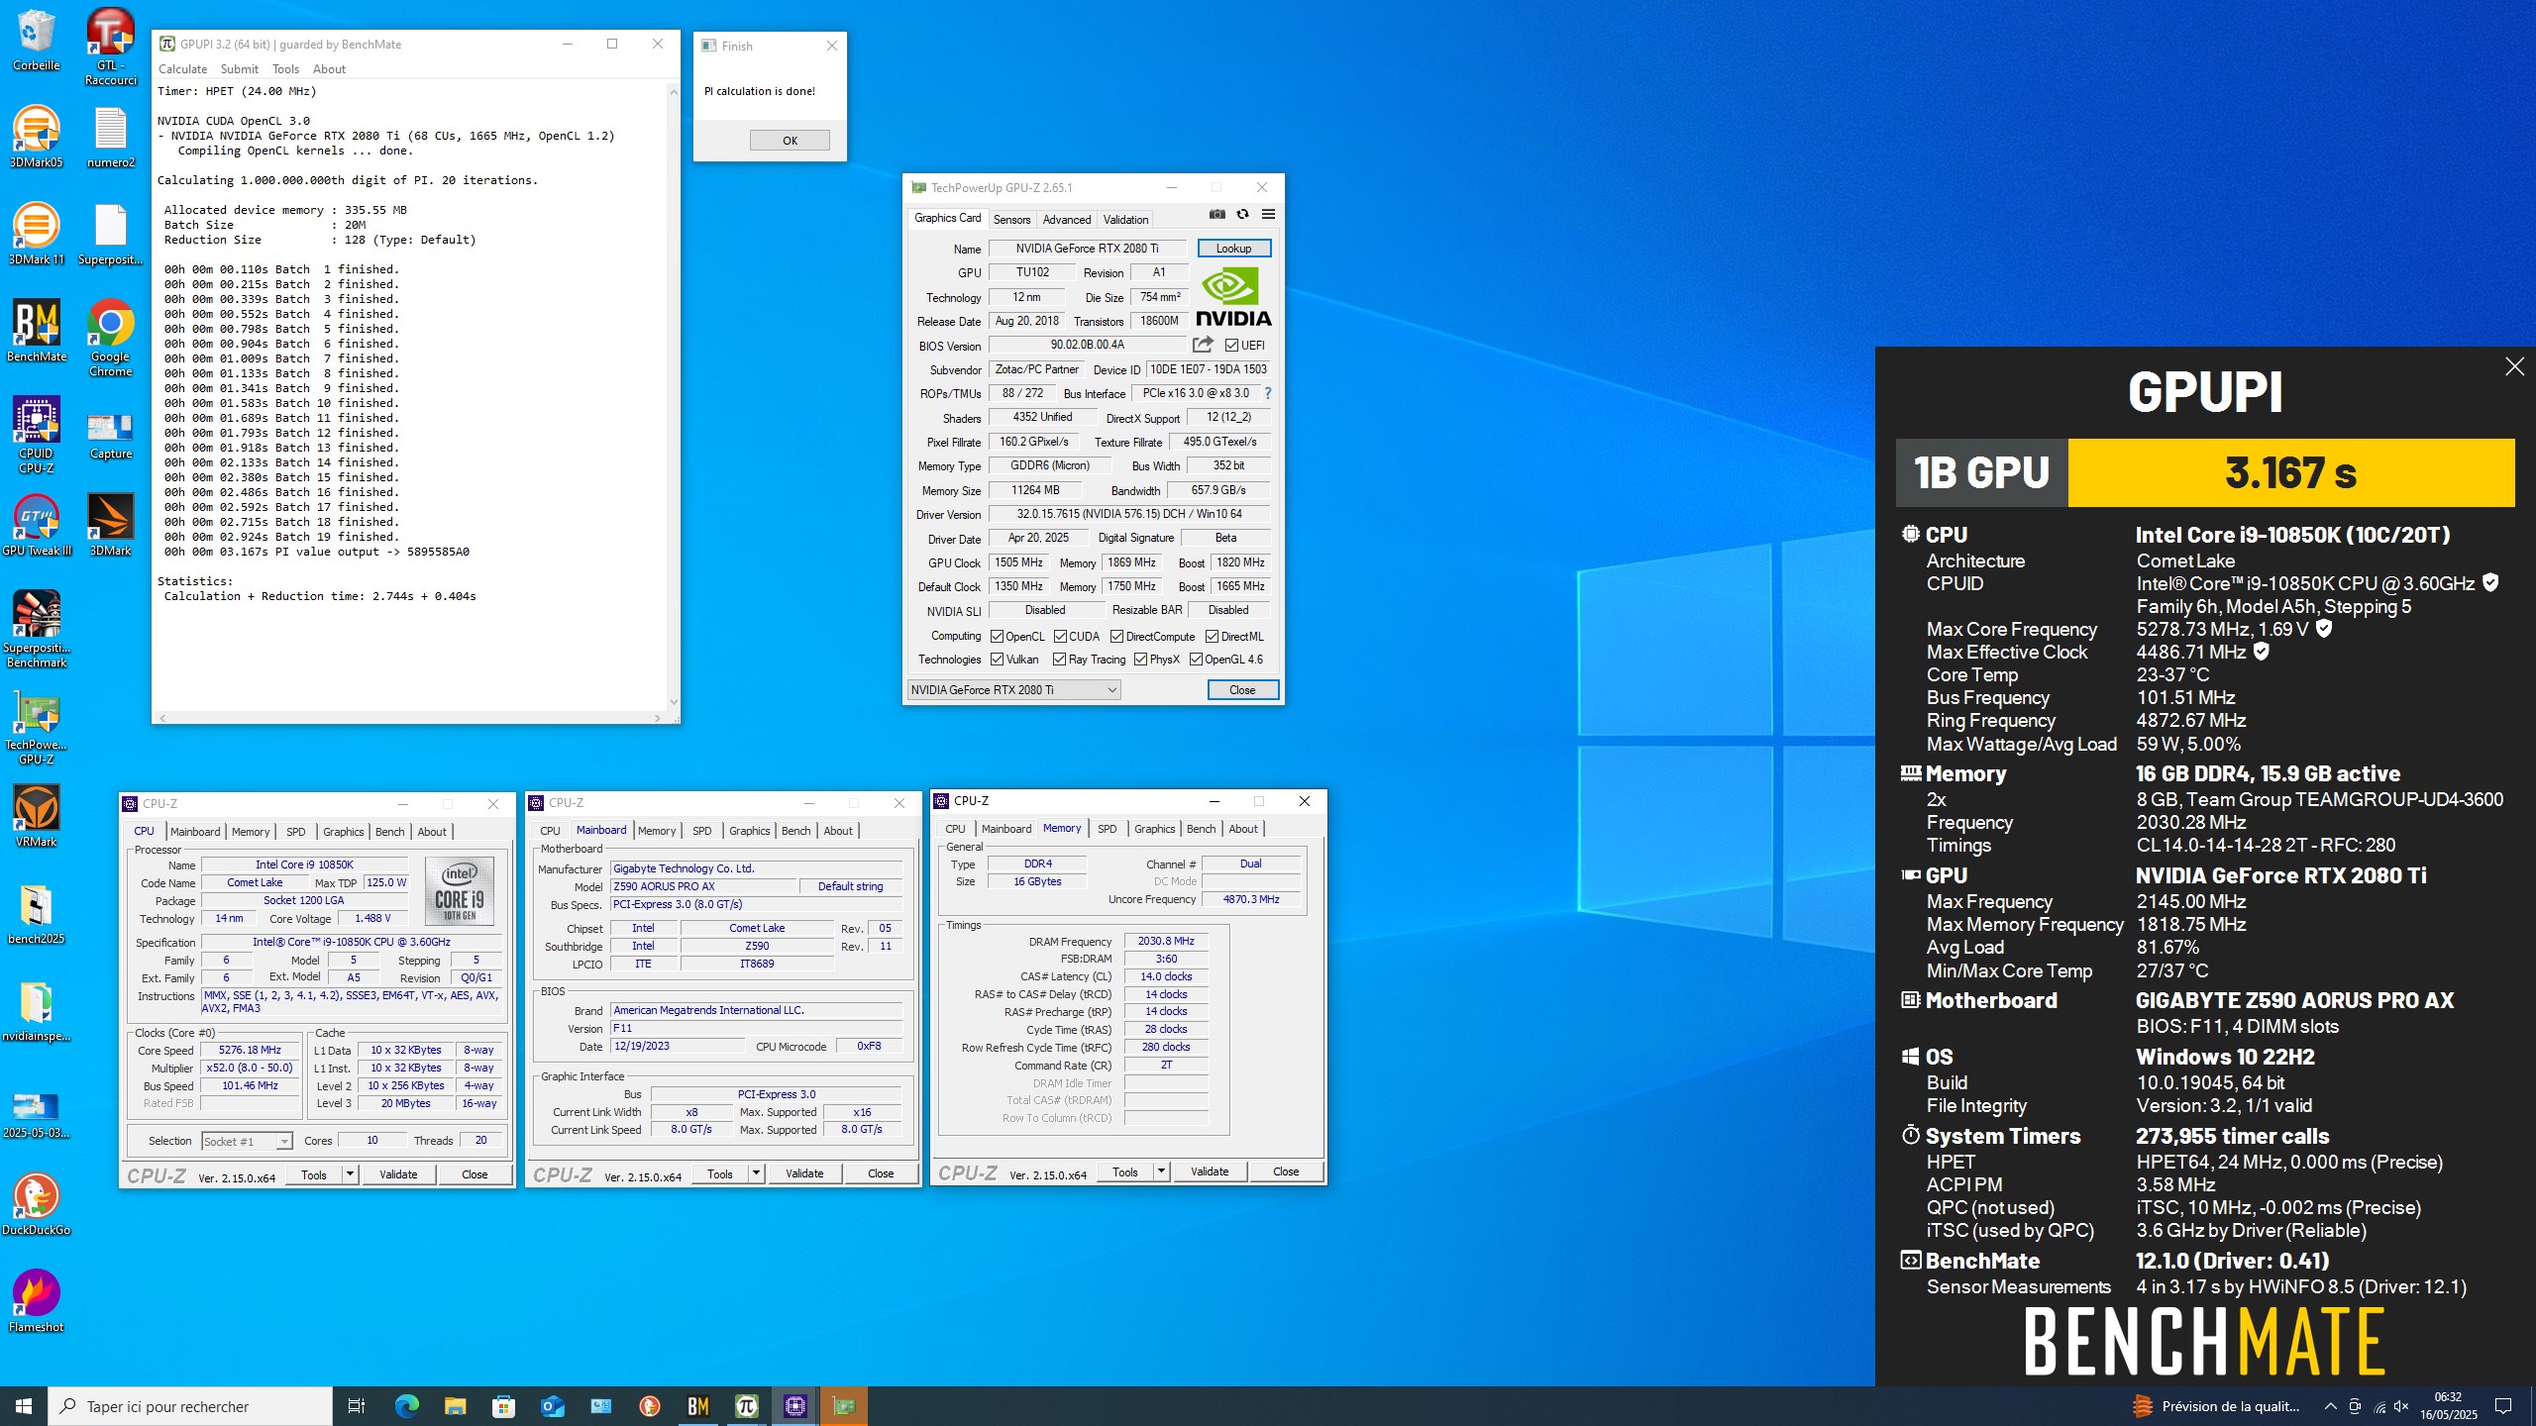The width and height of the screenshot is (2536, 1426).
Task: Click Tools button in CPU-Z Memory window
Action: pyautogui.click(x=1125, y=1171)
